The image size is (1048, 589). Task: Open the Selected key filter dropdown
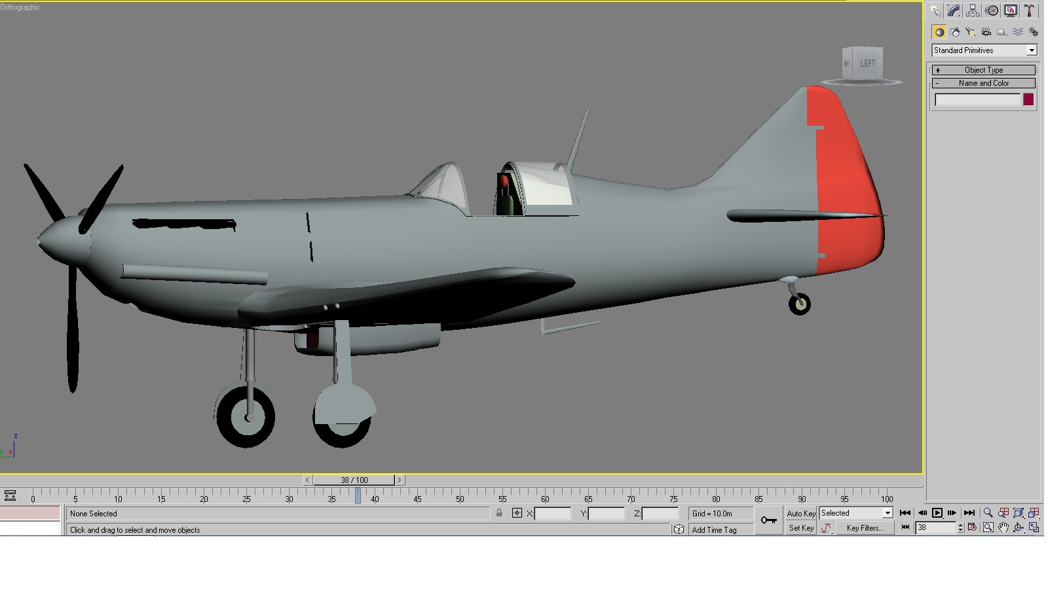pyautogui.click(x=856, y=514)
